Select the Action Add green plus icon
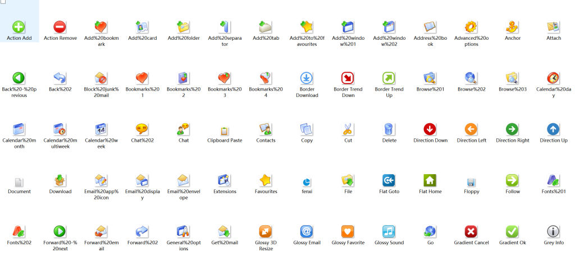Viewport: 575px width, 261px height. [x=19, y=26]
